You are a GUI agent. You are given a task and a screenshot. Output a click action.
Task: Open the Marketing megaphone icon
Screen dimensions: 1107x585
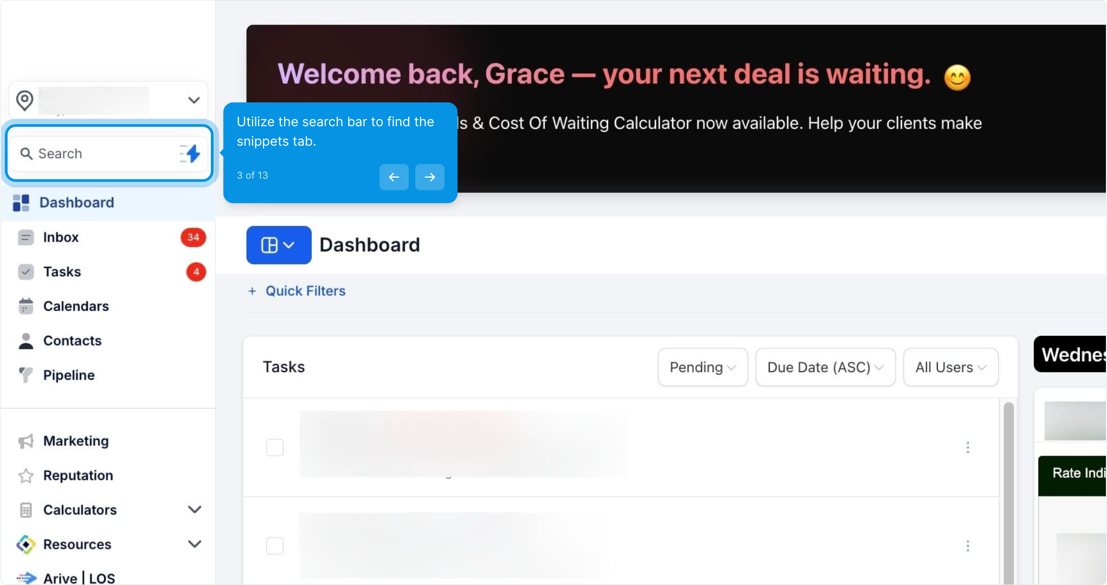coord(25,441)
